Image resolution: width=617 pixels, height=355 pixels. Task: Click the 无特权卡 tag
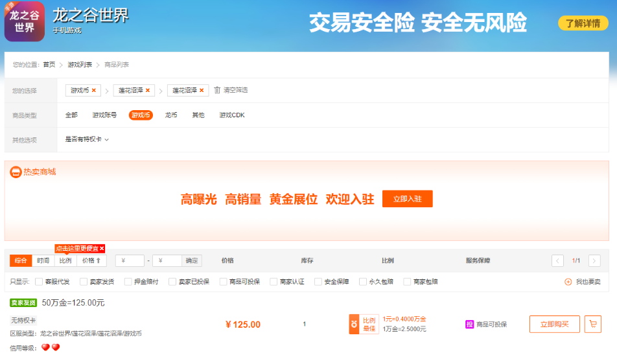click(x=23, y=321)
